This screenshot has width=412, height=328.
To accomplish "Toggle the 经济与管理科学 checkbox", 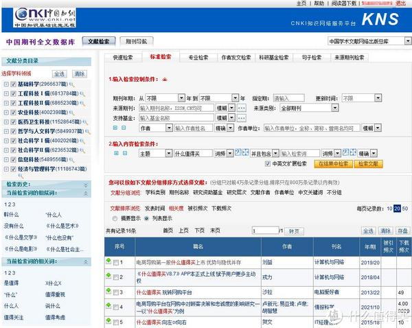I will pos(14,169).
